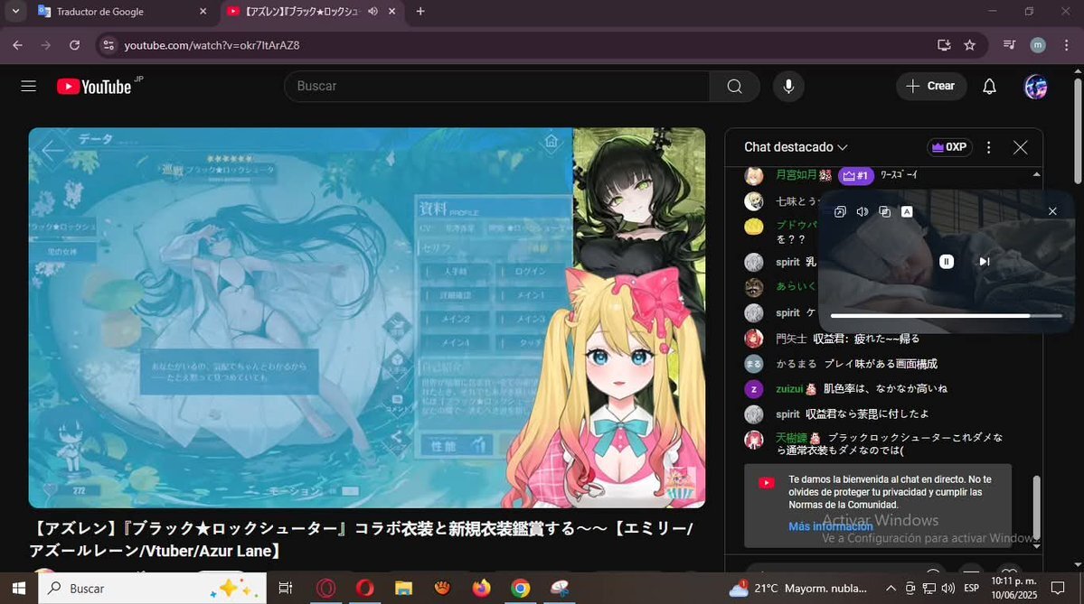Viewport: 1084px width, 604px height.
Task: Expand the Chat destacado dropdown
Action: coord(796,147)
